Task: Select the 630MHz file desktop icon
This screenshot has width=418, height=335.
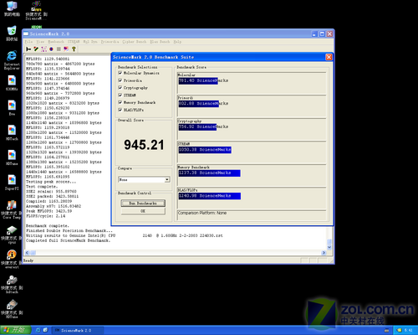Action: point(12,83)
